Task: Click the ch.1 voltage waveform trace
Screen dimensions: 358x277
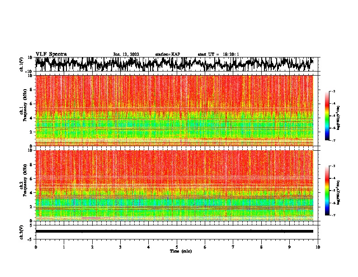Action: (174, 64)
